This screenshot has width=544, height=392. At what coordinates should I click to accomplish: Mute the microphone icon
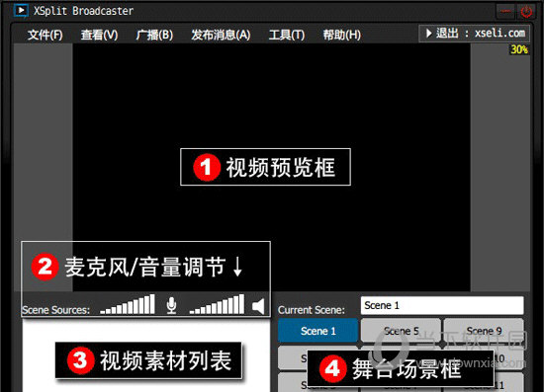coord(171,305)
